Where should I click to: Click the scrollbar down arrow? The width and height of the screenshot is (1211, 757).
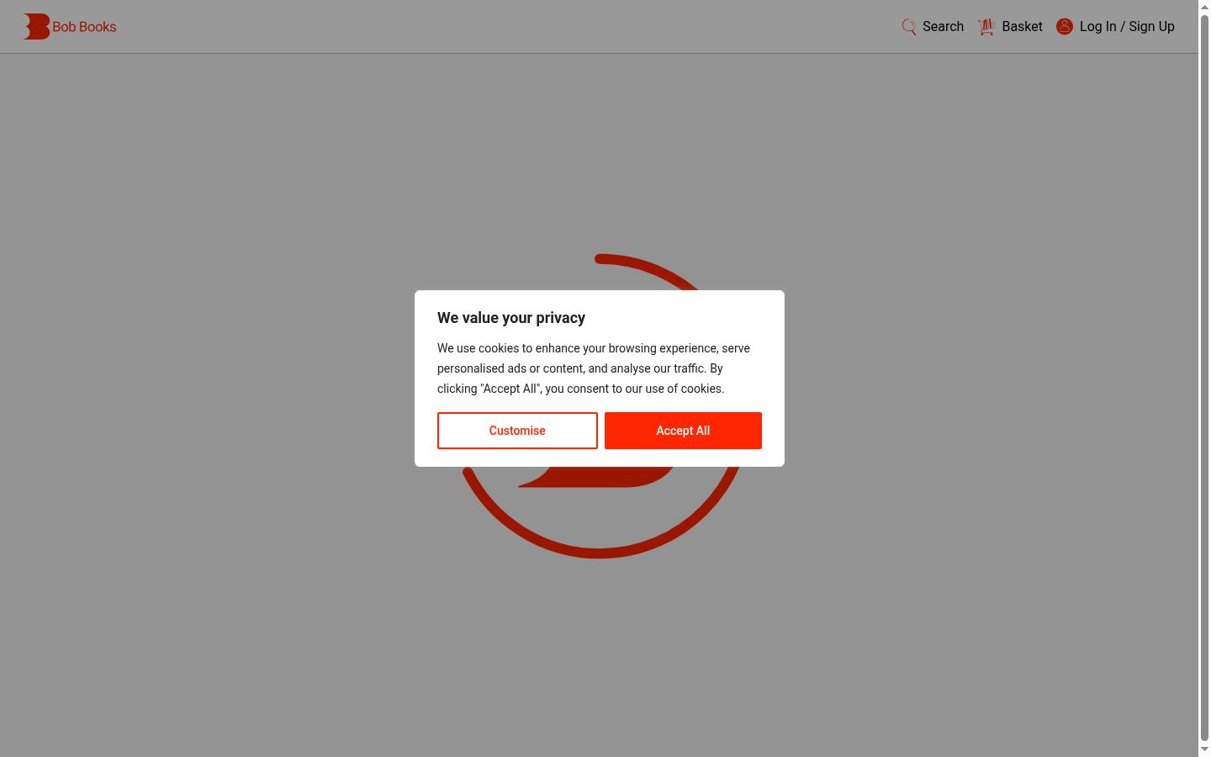(1204, 749)
